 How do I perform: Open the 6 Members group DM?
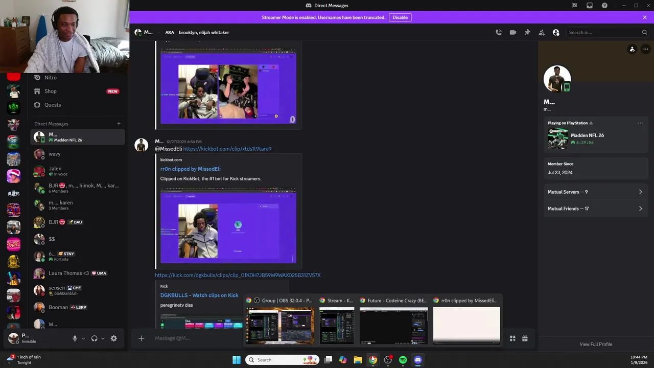[78, 188]
